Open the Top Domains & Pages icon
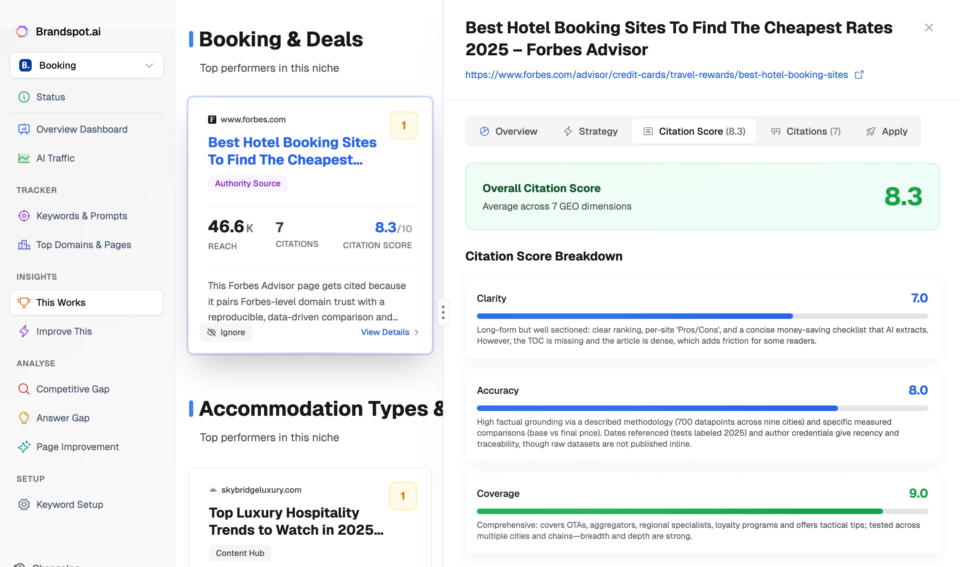 pos(24,245)
